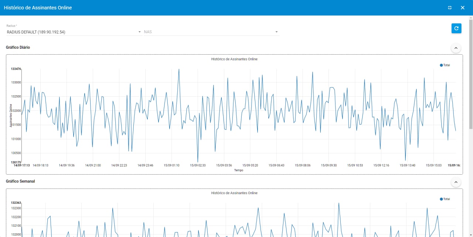473x237 pixels.
Task: Click the 15/09 05:20 time label
Action: pos(250,165)
